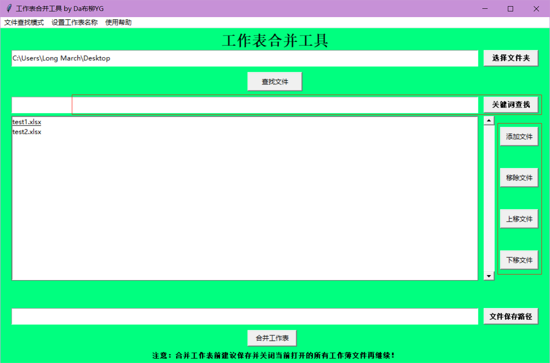Click the save path input field

click(x=244, y=316)
